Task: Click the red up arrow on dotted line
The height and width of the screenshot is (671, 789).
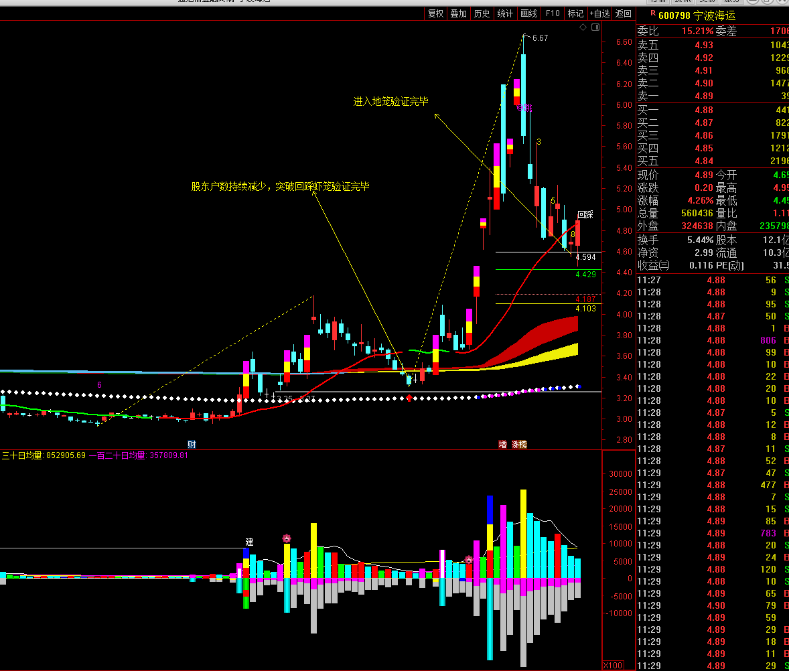Action: pyautogui.click(x=409, y=398)
